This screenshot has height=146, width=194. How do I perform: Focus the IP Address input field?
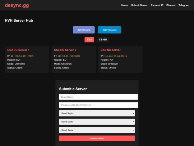click(x=98, y=105)
